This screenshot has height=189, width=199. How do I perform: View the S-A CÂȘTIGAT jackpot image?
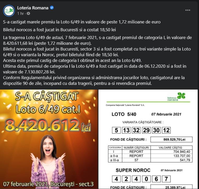click(x=49, y=139)
